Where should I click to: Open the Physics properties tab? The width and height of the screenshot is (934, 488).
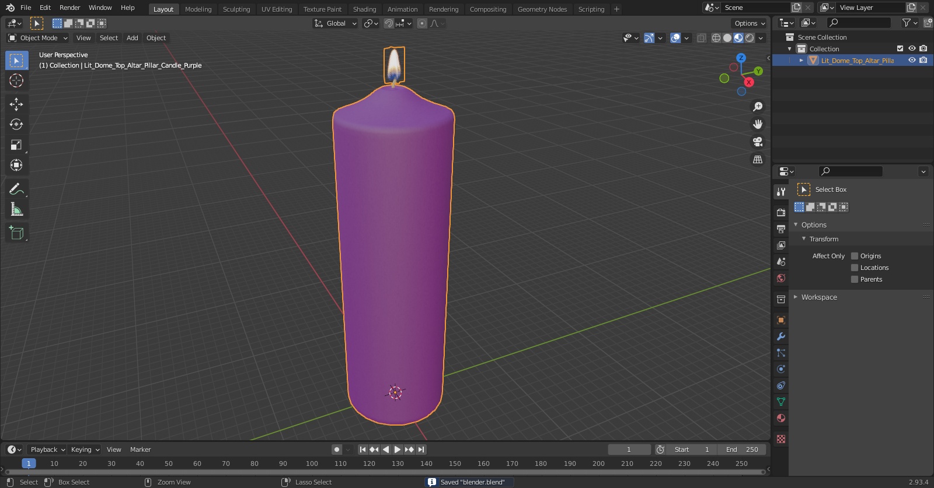tap(781, 369)
